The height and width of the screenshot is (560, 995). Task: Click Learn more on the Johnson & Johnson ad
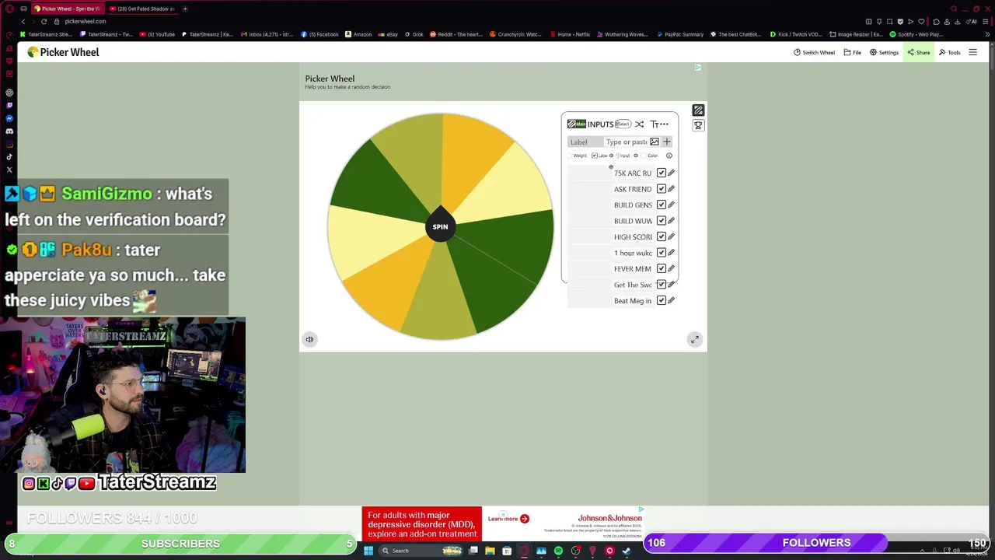[508, 519]
